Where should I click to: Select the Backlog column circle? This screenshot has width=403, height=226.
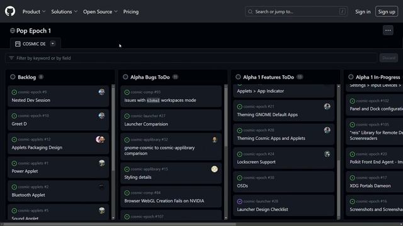point(13,77)
